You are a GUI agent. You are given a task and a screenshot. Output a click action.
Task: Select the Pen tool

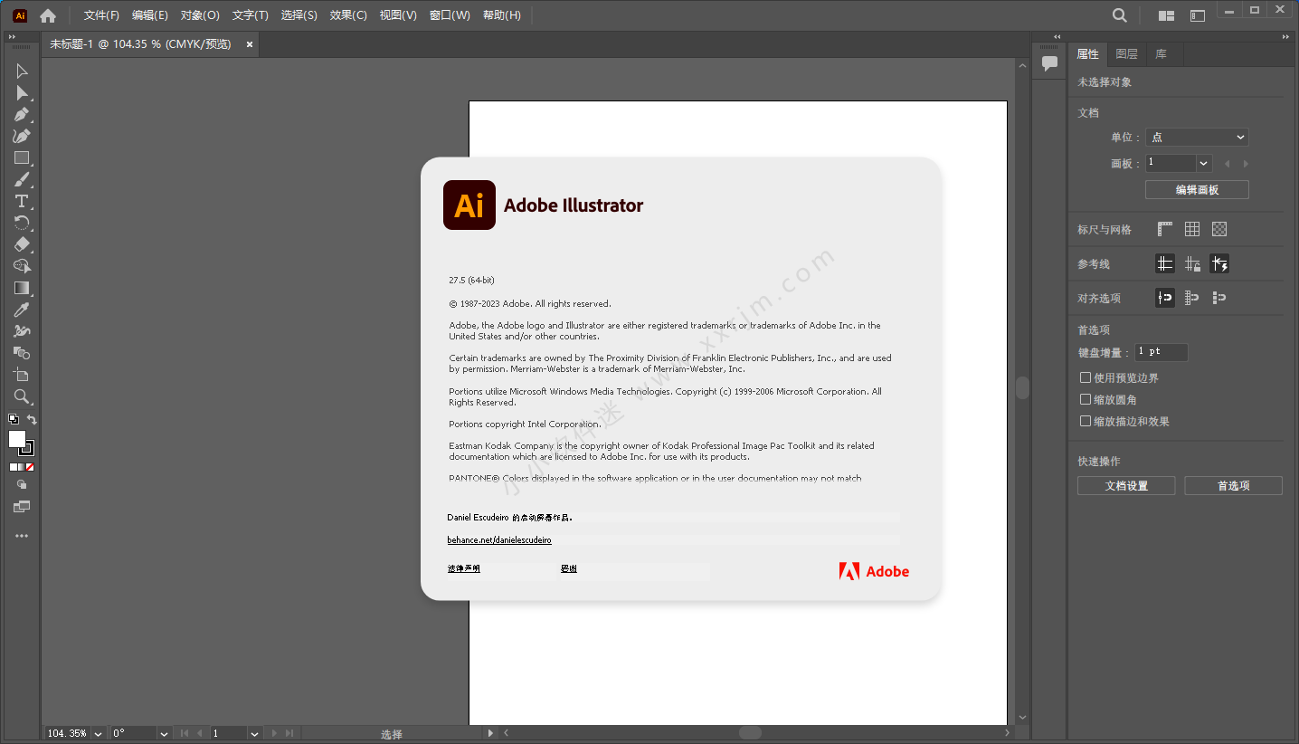point(22,115)
